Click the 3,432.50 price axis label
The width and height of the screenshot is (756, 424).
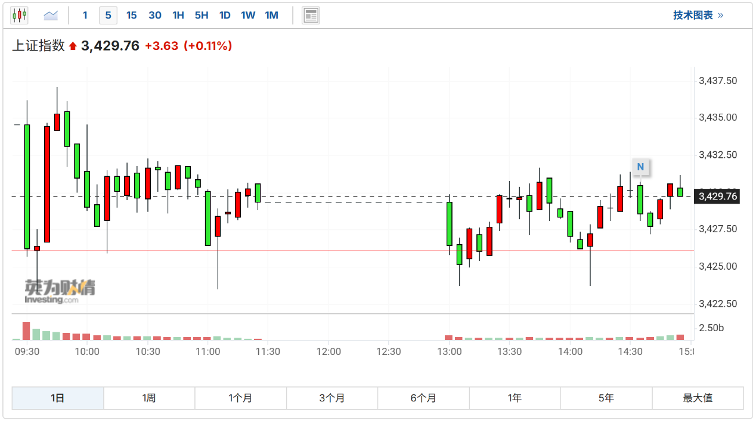click(718, 155)
